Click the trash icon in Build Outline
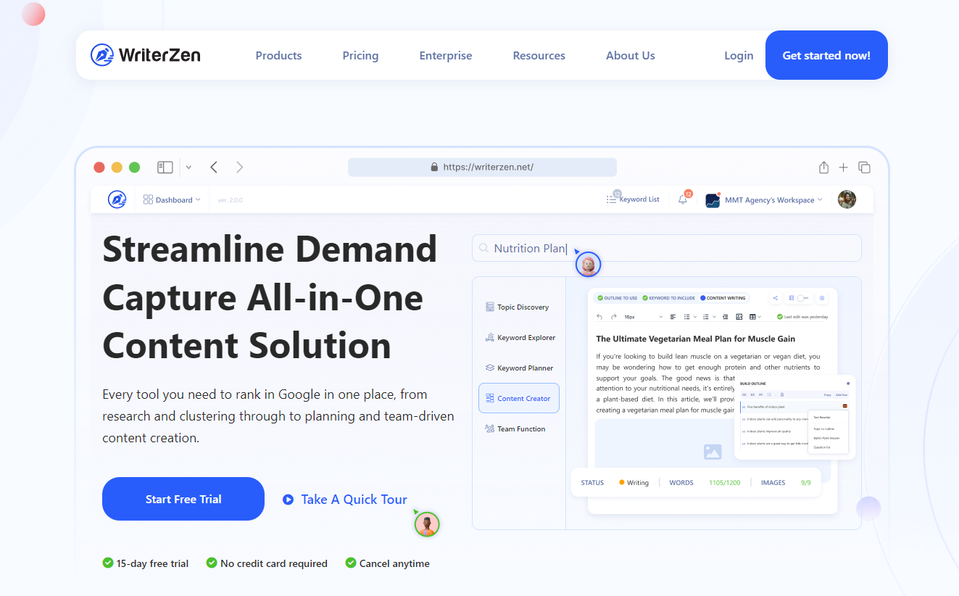This screenshot has width=959, height=596. 782,394
